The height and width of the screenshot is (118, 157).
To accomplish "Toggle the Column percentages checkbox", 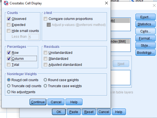I will [x=9, y=59].
